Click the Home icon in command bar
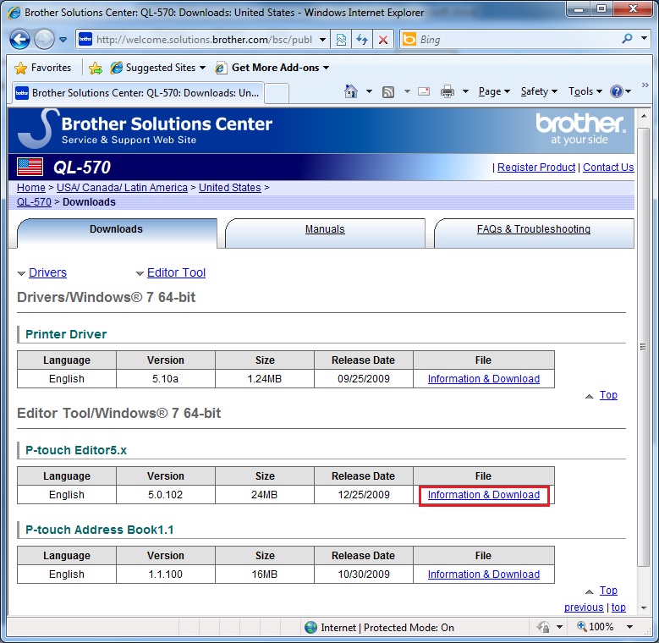The image size is (659, 643). click(352, 91)
